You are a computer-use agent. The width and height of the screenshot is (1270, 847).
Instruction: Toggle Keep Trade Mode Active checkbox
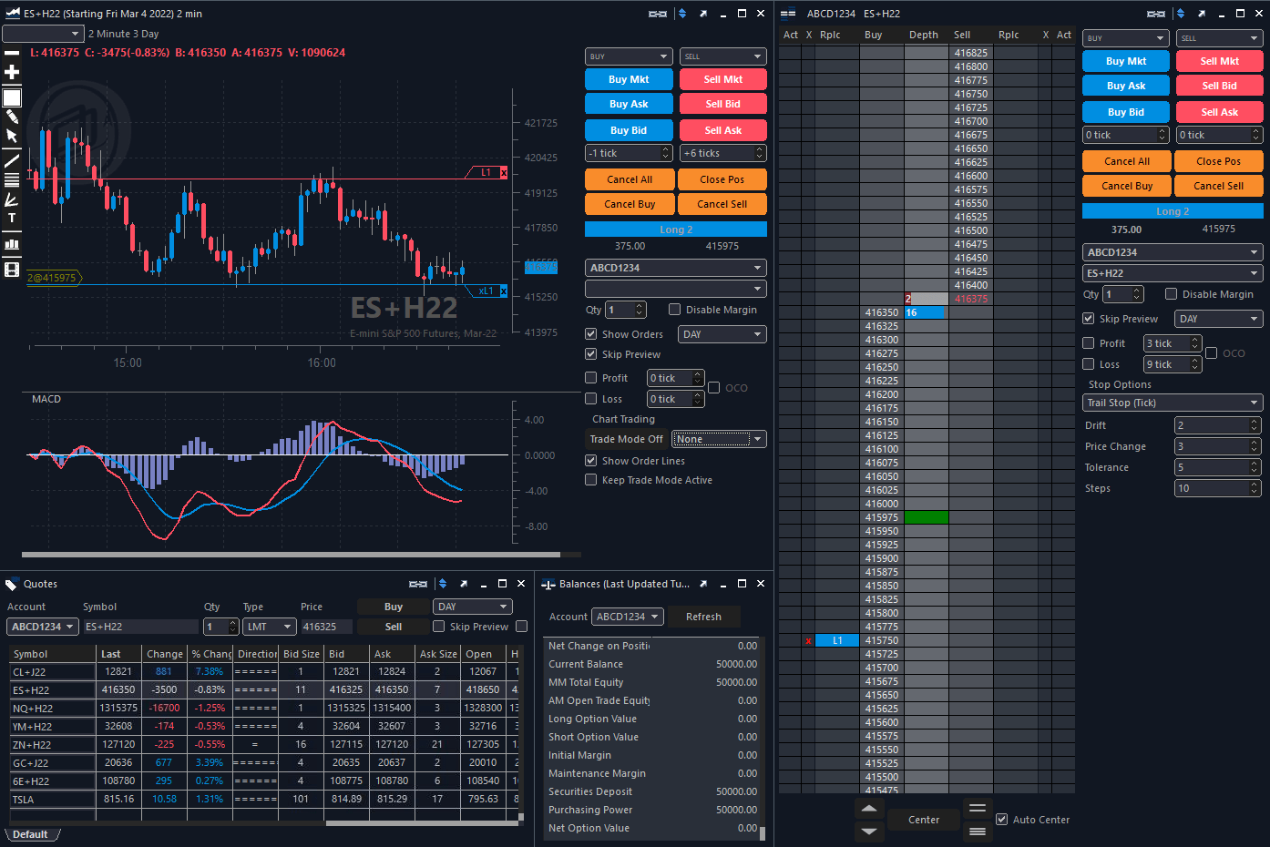[x=591, y=480]
